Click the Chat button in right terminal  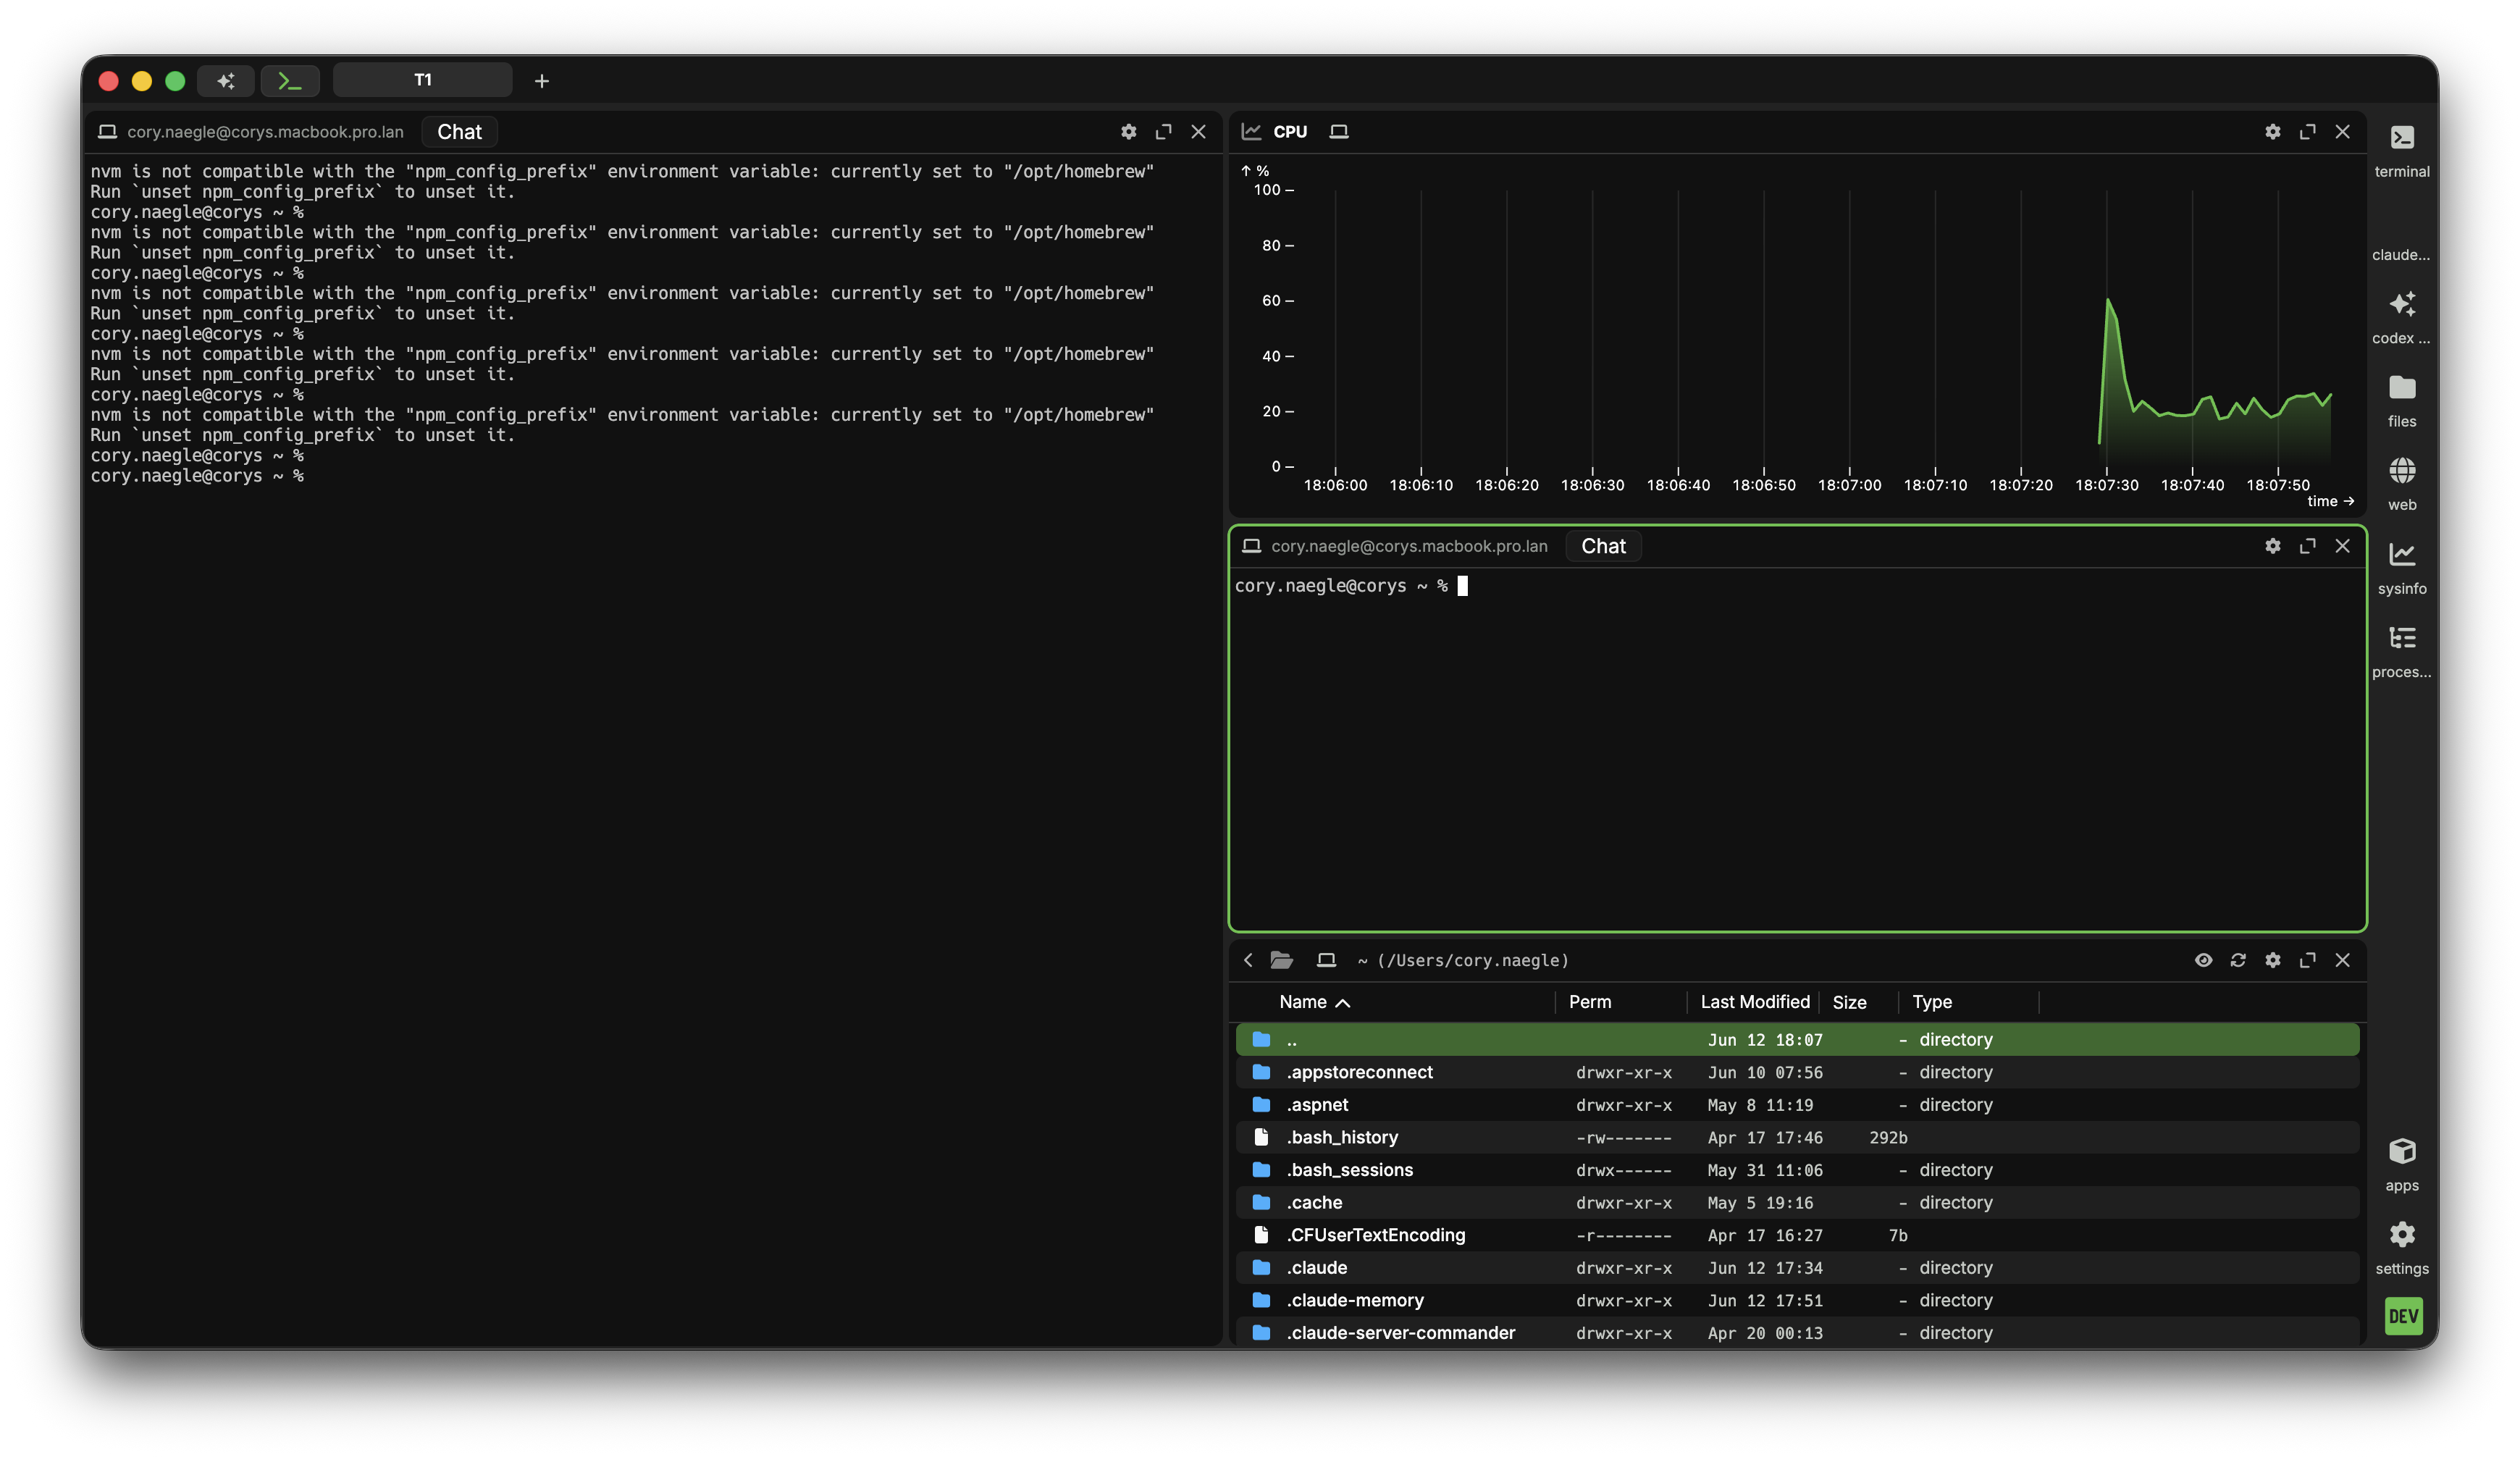click(x=1603, y=546)
